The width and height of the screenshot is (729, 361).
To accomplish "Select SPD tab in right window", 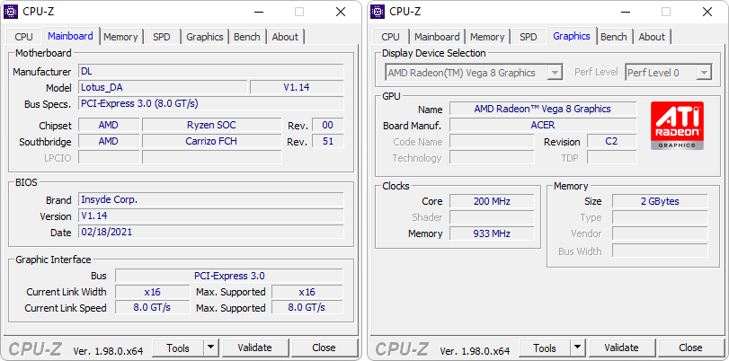I will point(529,37).
